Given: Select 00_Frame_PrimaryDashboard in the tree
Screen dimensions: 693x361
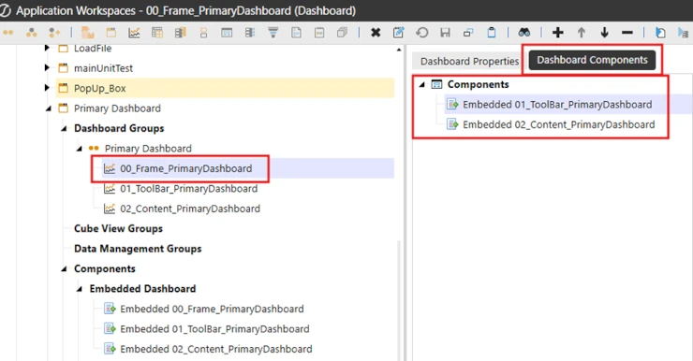Looking at the screenshot, I should (186, 168).
